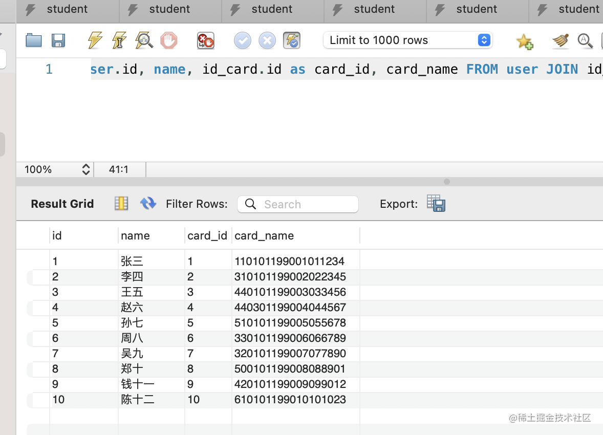Switch to the first student tab

(67, 9)
